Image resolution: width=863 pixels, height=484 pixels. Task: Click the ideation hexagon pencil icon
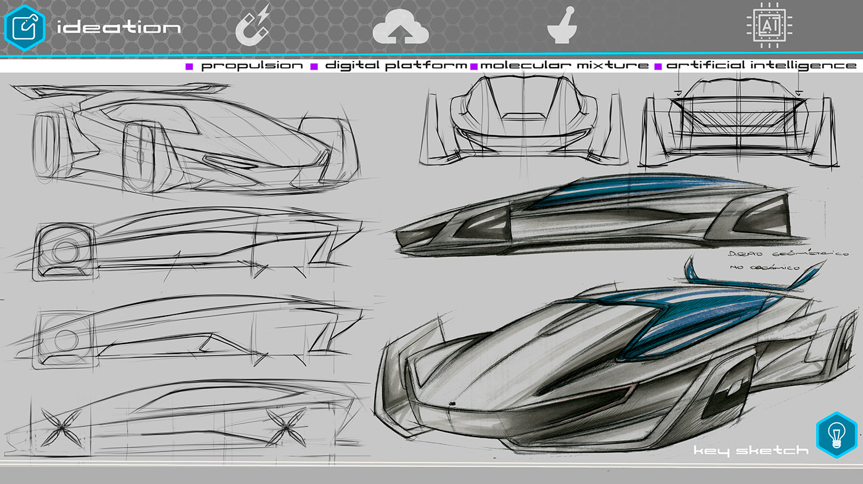coord(25,27)
